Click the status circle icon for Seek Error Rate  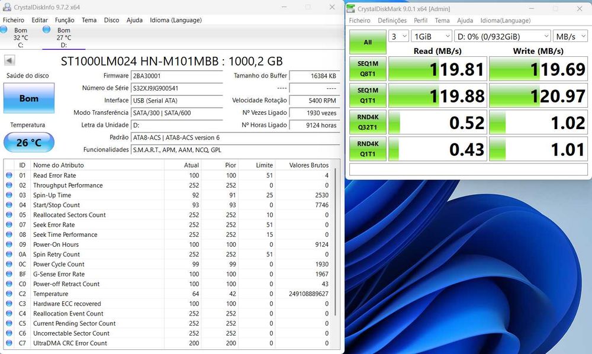pyautogui.click(x=9, y=224)
